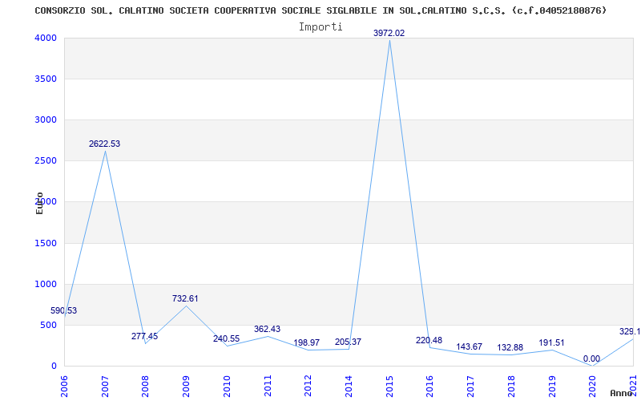Select the x-axis year 2011
The image size is (641, 401).
point(268,385)
